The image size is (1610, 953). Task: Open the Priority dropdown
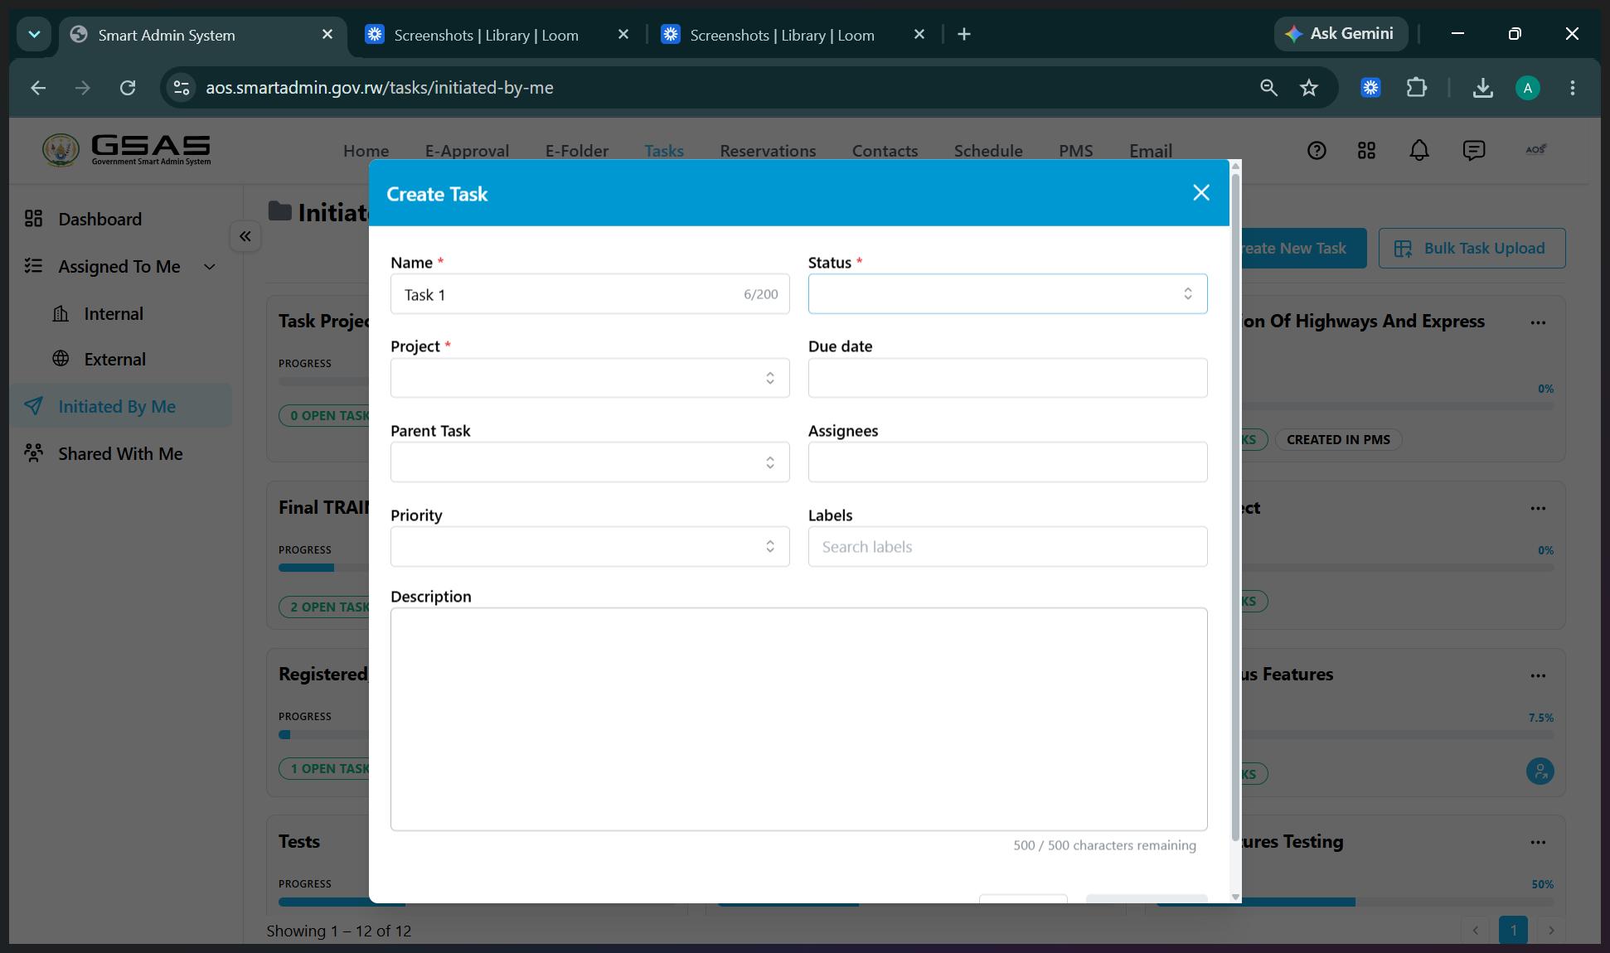tap(589, 547)
